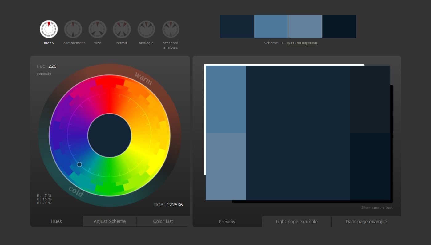
Task: Select the complement scheme icon
Action: 73,29
